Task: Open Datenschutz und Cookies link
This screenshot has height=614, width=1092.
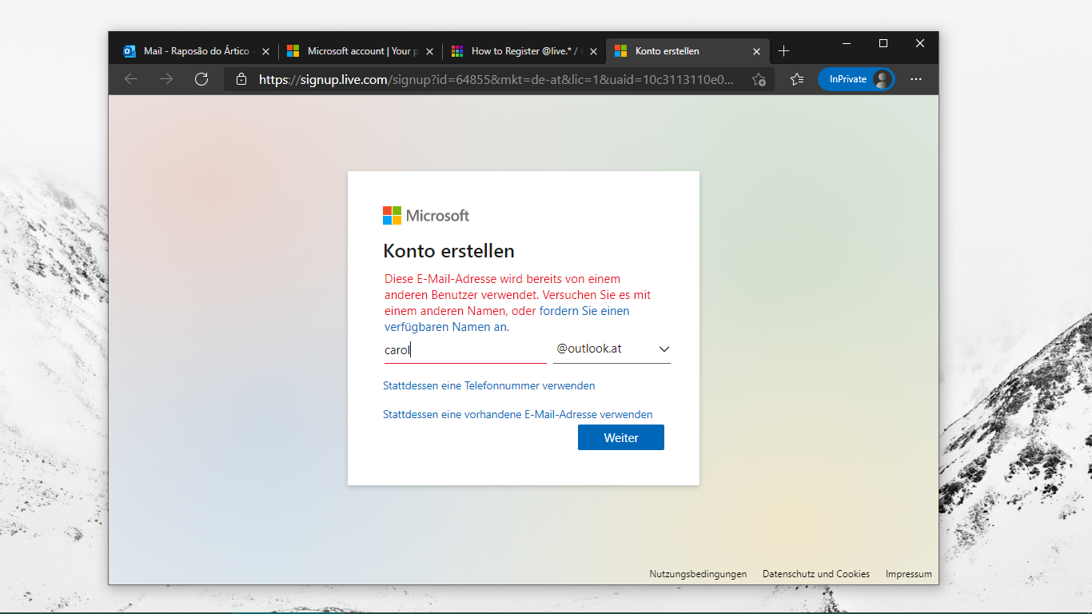Action: 816,574
